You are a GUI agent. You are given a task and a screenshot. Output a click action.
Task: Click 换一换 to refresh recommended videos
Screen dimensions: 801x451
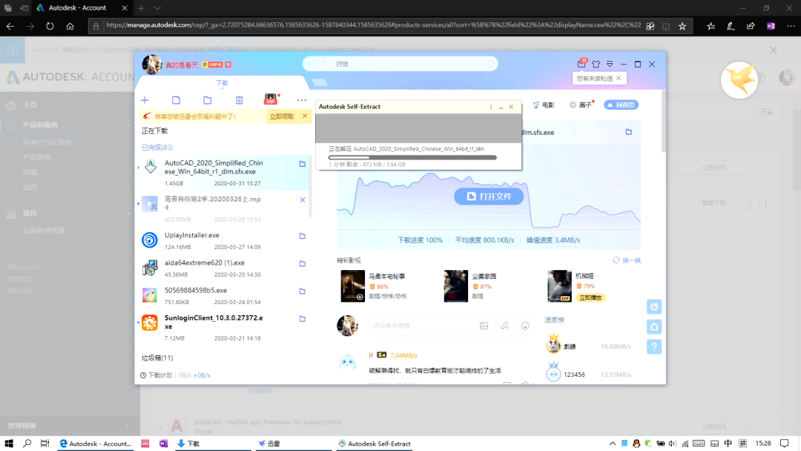627,260
